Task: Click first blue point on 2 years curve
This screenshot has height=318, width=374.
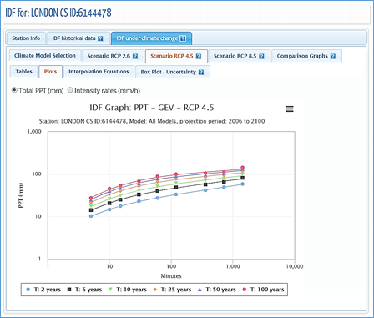Action: 91,216
